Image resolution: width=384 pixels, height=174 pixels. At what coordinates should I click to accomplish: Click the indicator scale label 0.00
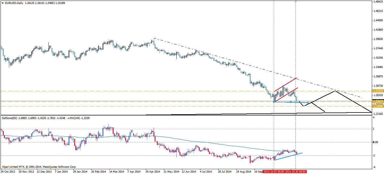click(376, 142)
